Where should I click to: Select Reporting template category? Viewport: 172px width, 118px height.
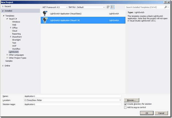click(x=16, y=34)
